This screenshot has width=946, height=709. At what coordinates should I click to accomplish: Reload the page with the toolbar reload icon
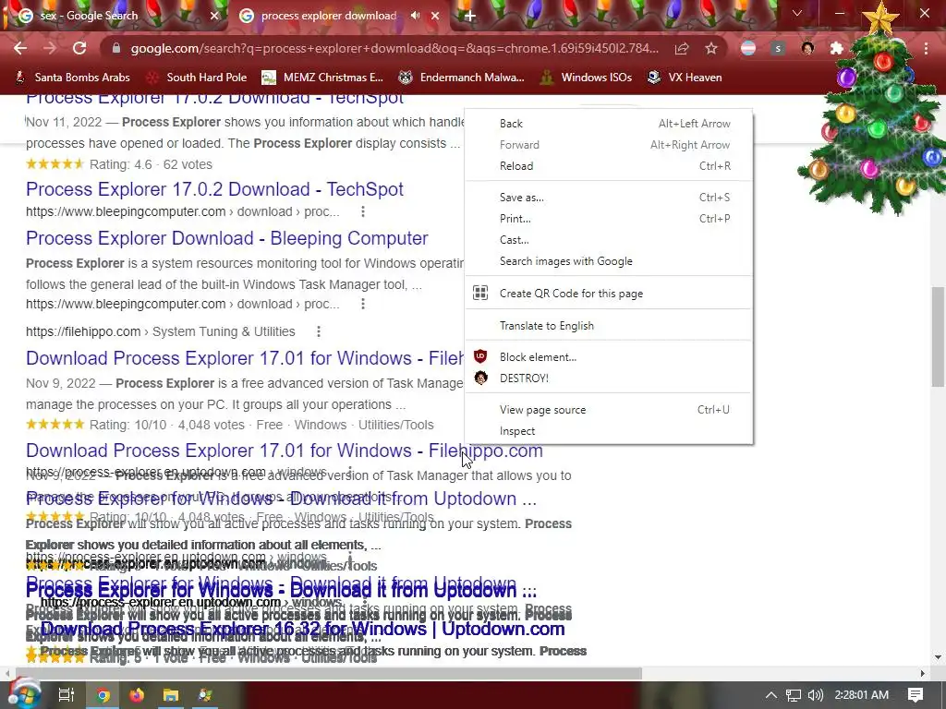[79, 48]
